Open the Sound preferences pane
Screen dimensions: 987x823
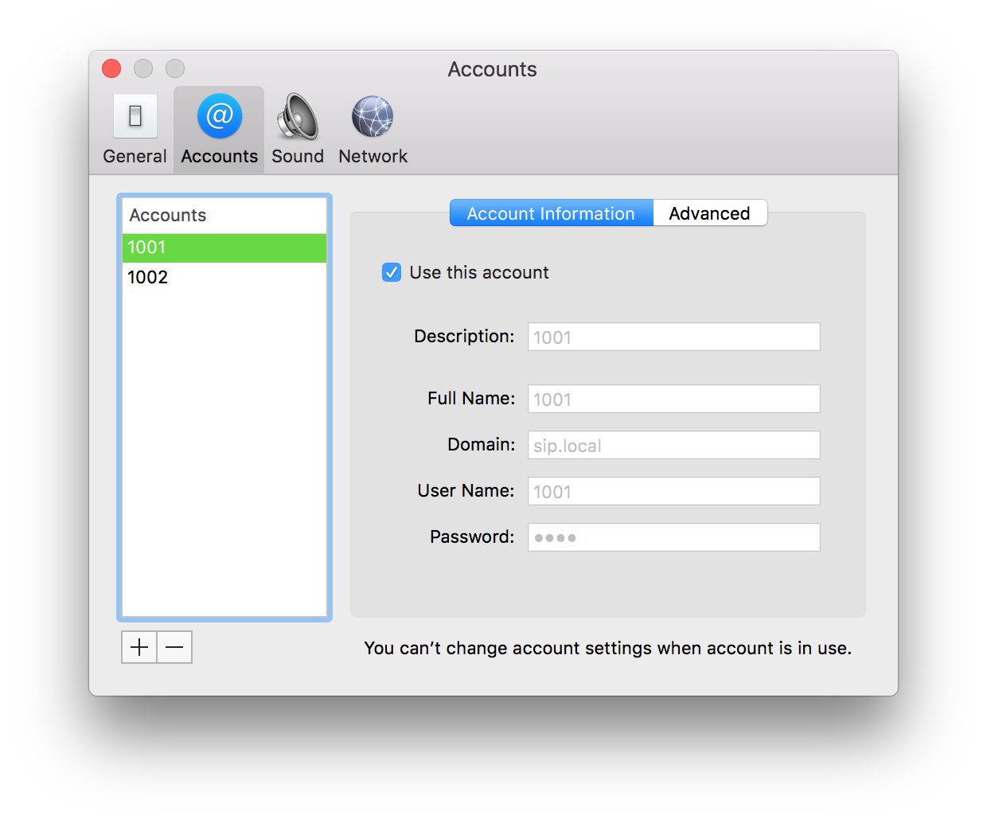coord(298,130)
